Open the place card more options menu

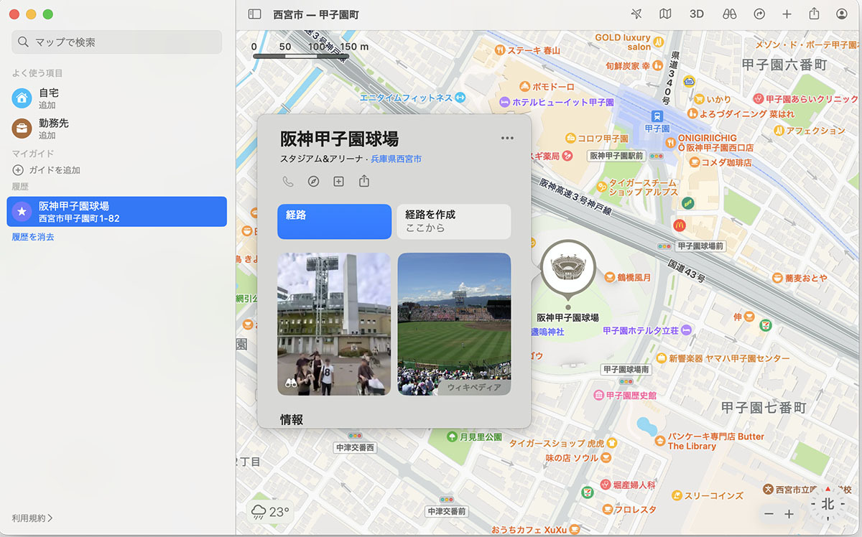tap(507, 138)
